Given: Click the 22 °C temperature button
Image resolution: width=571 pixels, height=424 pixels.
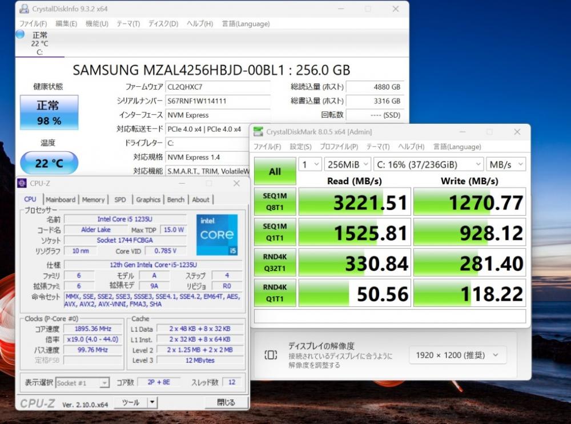Looking at the screenshot, I should tap(49, 163).
